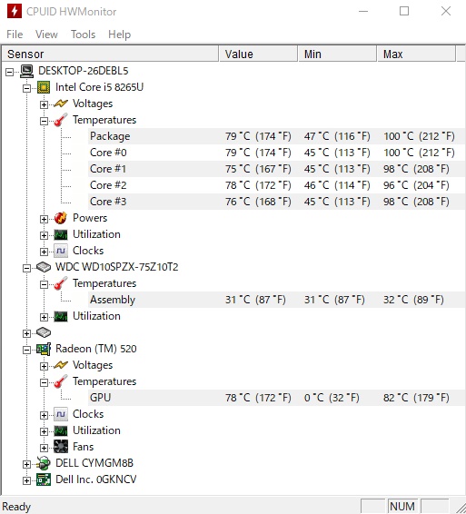Expand the Radeon Fans node
Screen dimensions: 466x514
(44, 448)
